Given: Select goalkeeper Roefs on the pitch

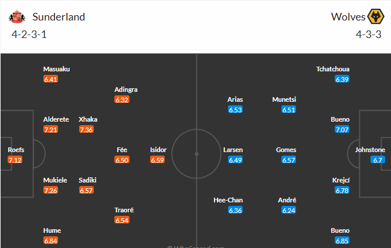Looking at the screenshot, I should (16, 150).
